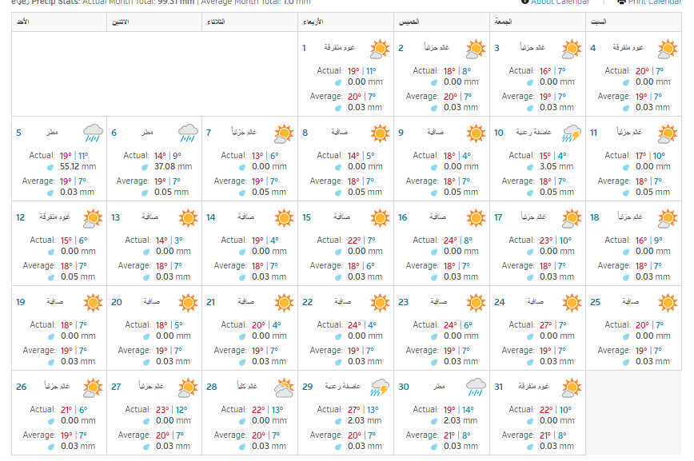Click the overcast cloud icon for day 28
The height and width of the screenshot is (461, 694).
[284, 387]
